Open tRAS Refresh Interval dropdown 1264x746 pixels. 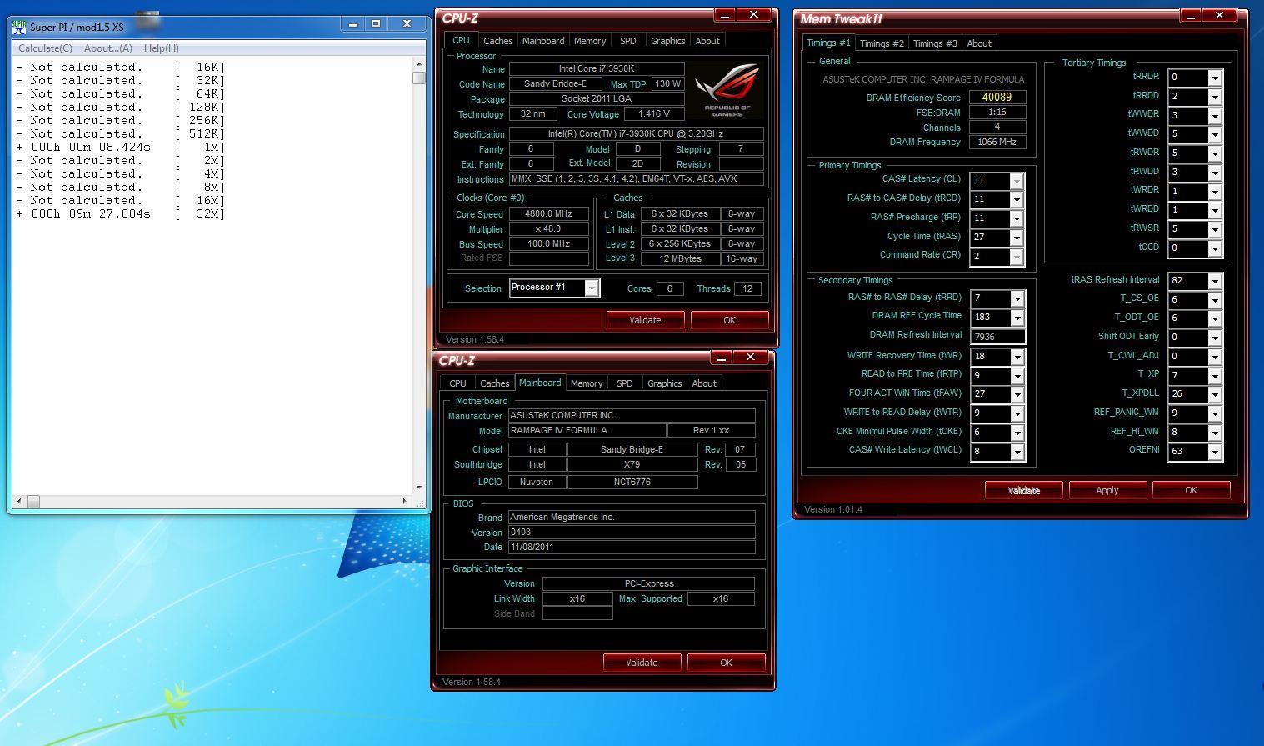coord(1215,282)
